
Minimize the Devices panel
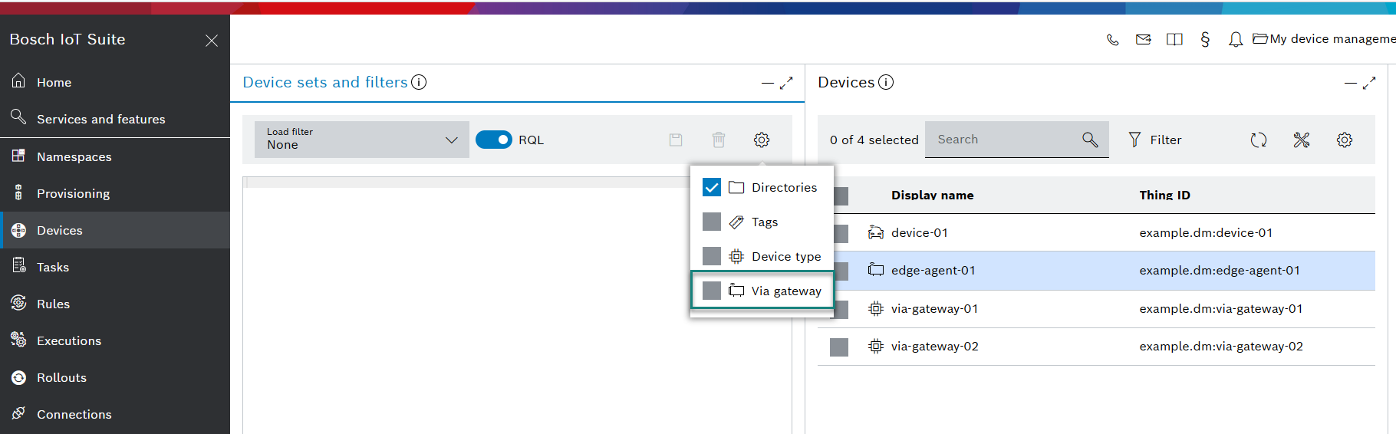tap(1351, 83)
